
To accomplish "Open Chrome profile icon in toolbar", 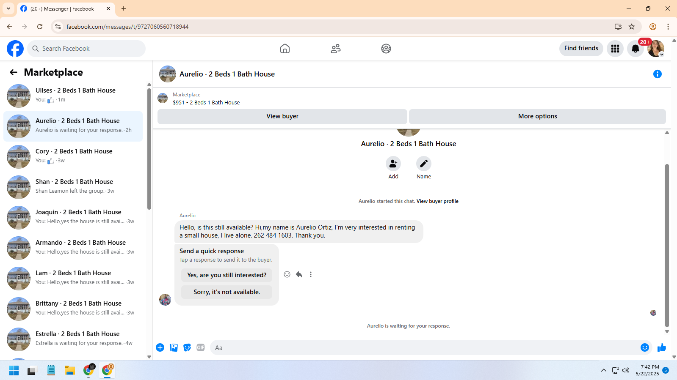I will (653, 27).
